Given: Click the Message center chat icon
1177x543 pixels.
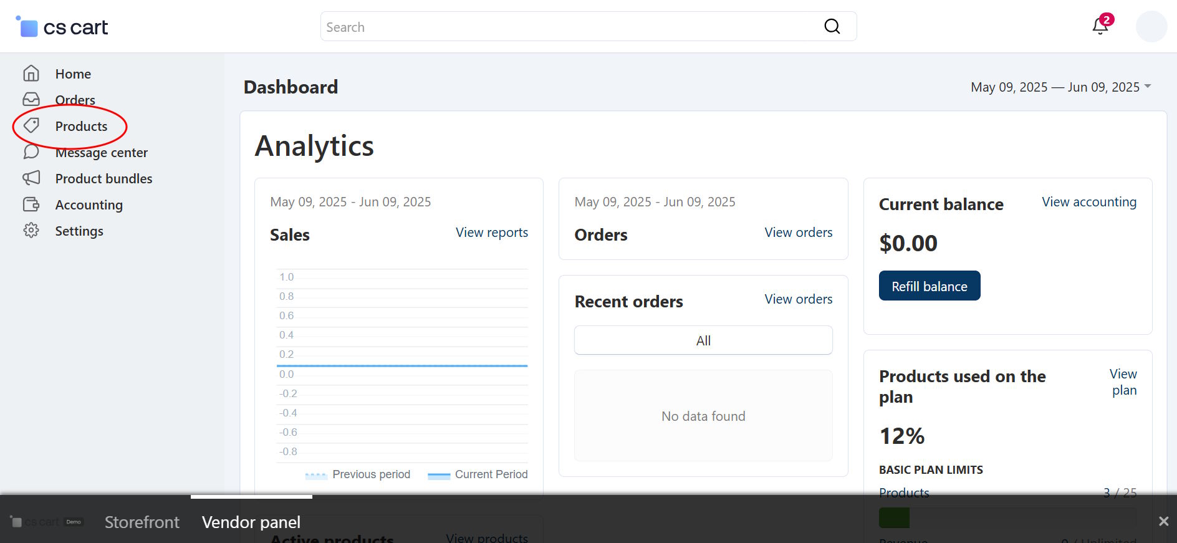Looking at the screenshot, I should coord(31,152).
